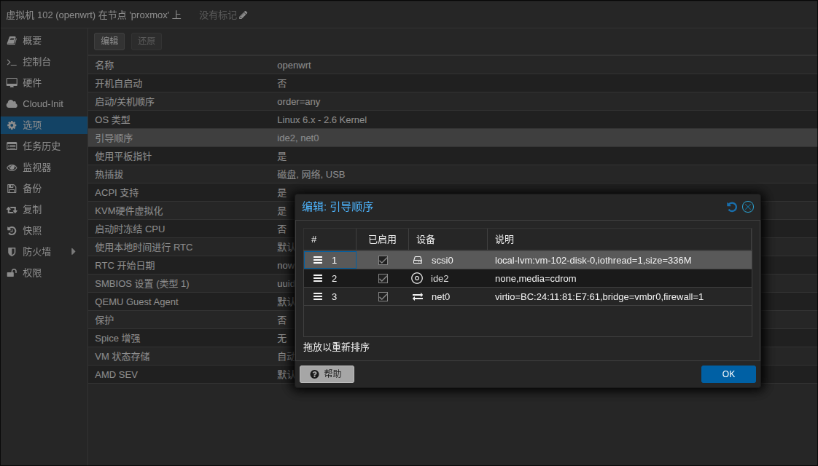Click the drag handle for net0 row
This screenshot has width=818, height=466.
318,296
